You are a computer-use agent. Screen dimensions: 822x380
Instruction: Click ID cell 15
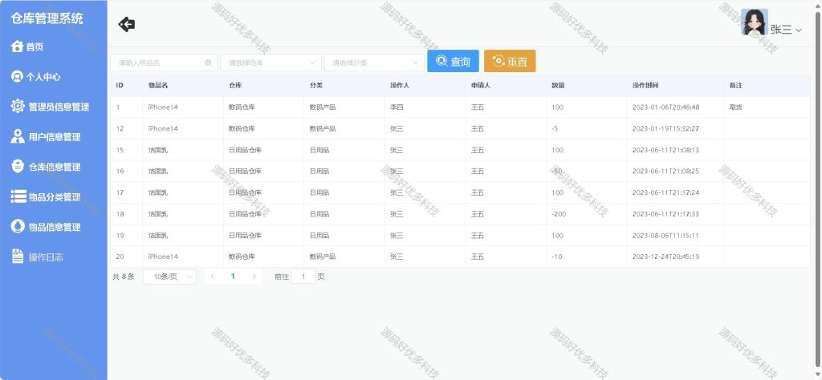tap(120, 150)
